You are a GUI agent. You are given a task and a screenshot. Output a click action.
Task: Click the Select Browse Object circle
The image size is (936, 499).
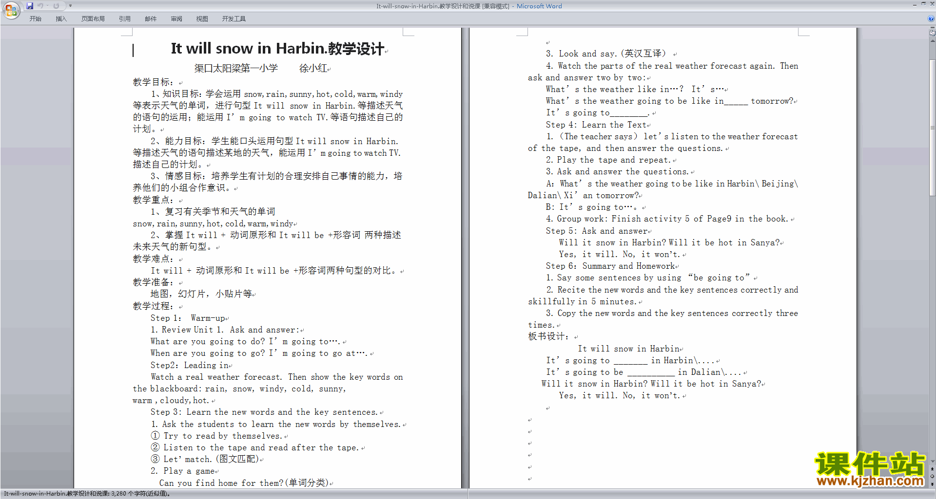point(932,477)
